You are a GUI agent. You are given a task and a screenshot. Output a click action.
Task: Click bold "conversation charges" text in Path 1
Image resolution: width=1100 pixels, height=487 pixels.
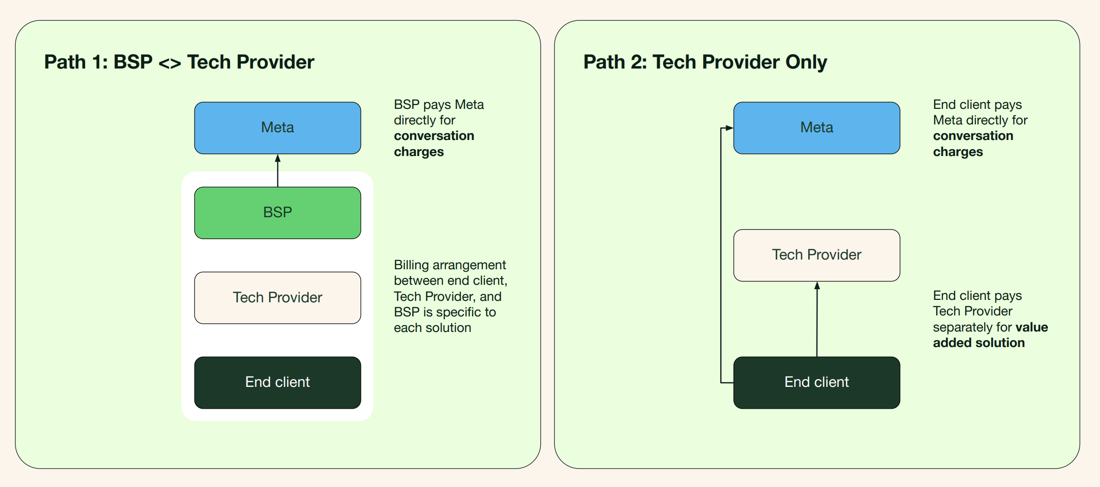(x=433, y=144)
